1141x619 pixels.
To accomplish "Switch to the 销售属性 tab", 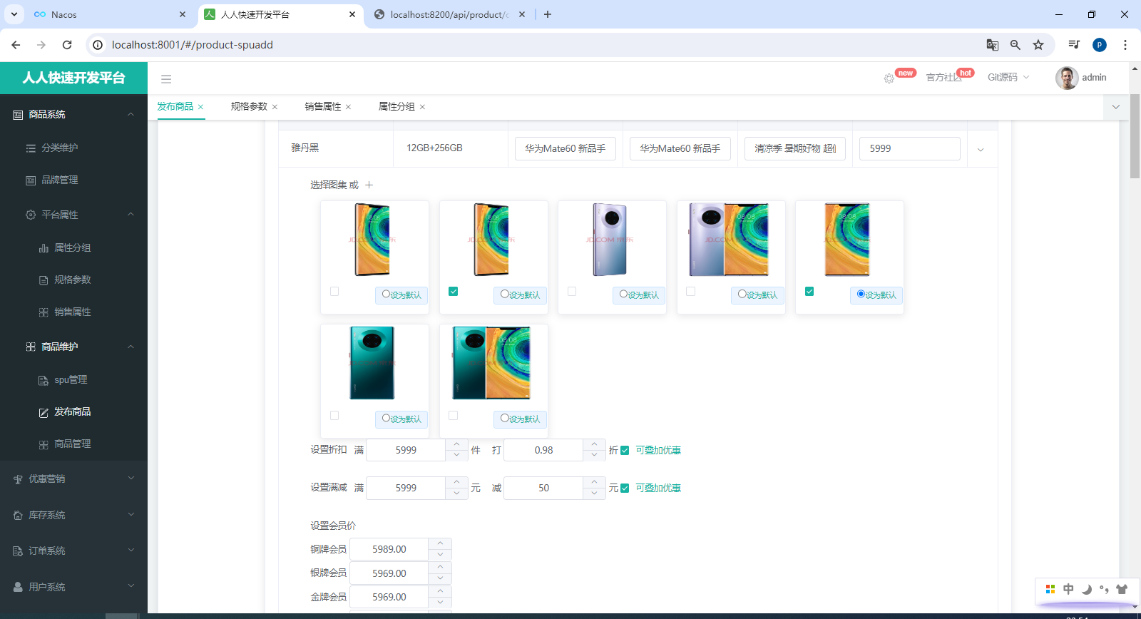I will pos(323,107).
